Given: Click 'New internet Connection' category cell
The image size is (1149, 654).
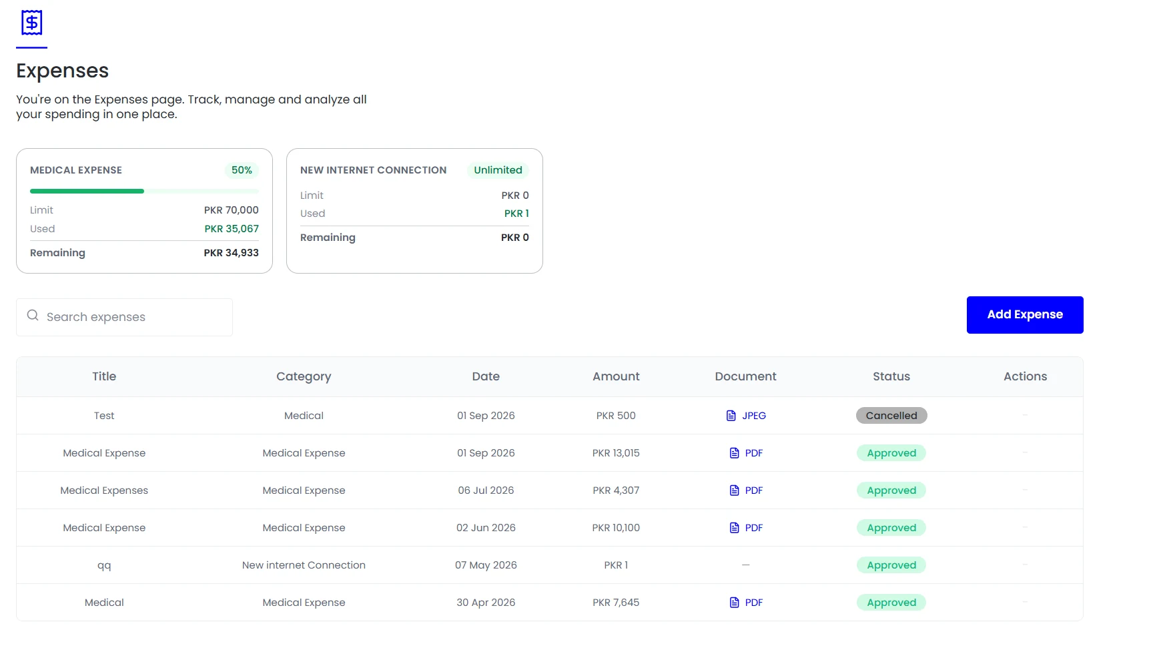Looking at the screenshot, I should [x=304, y=565].
